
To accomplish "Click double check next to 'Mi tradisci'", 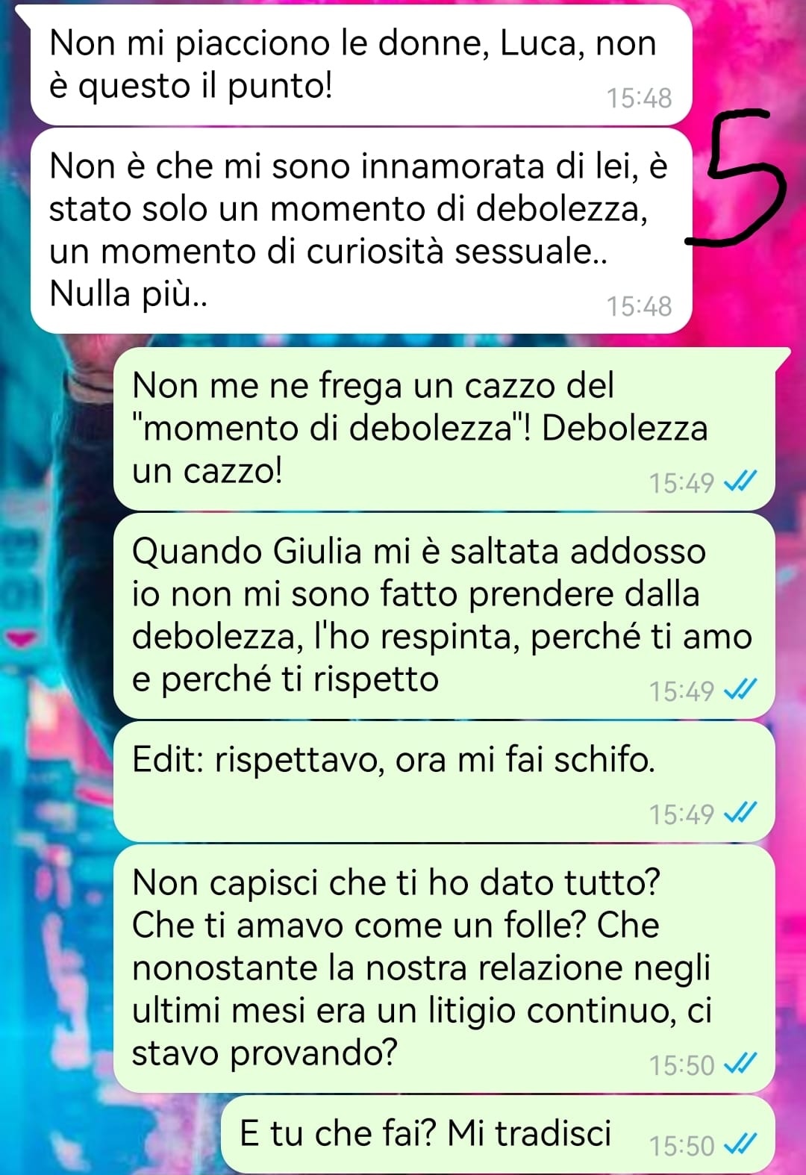I will (x=741, y=1144).
